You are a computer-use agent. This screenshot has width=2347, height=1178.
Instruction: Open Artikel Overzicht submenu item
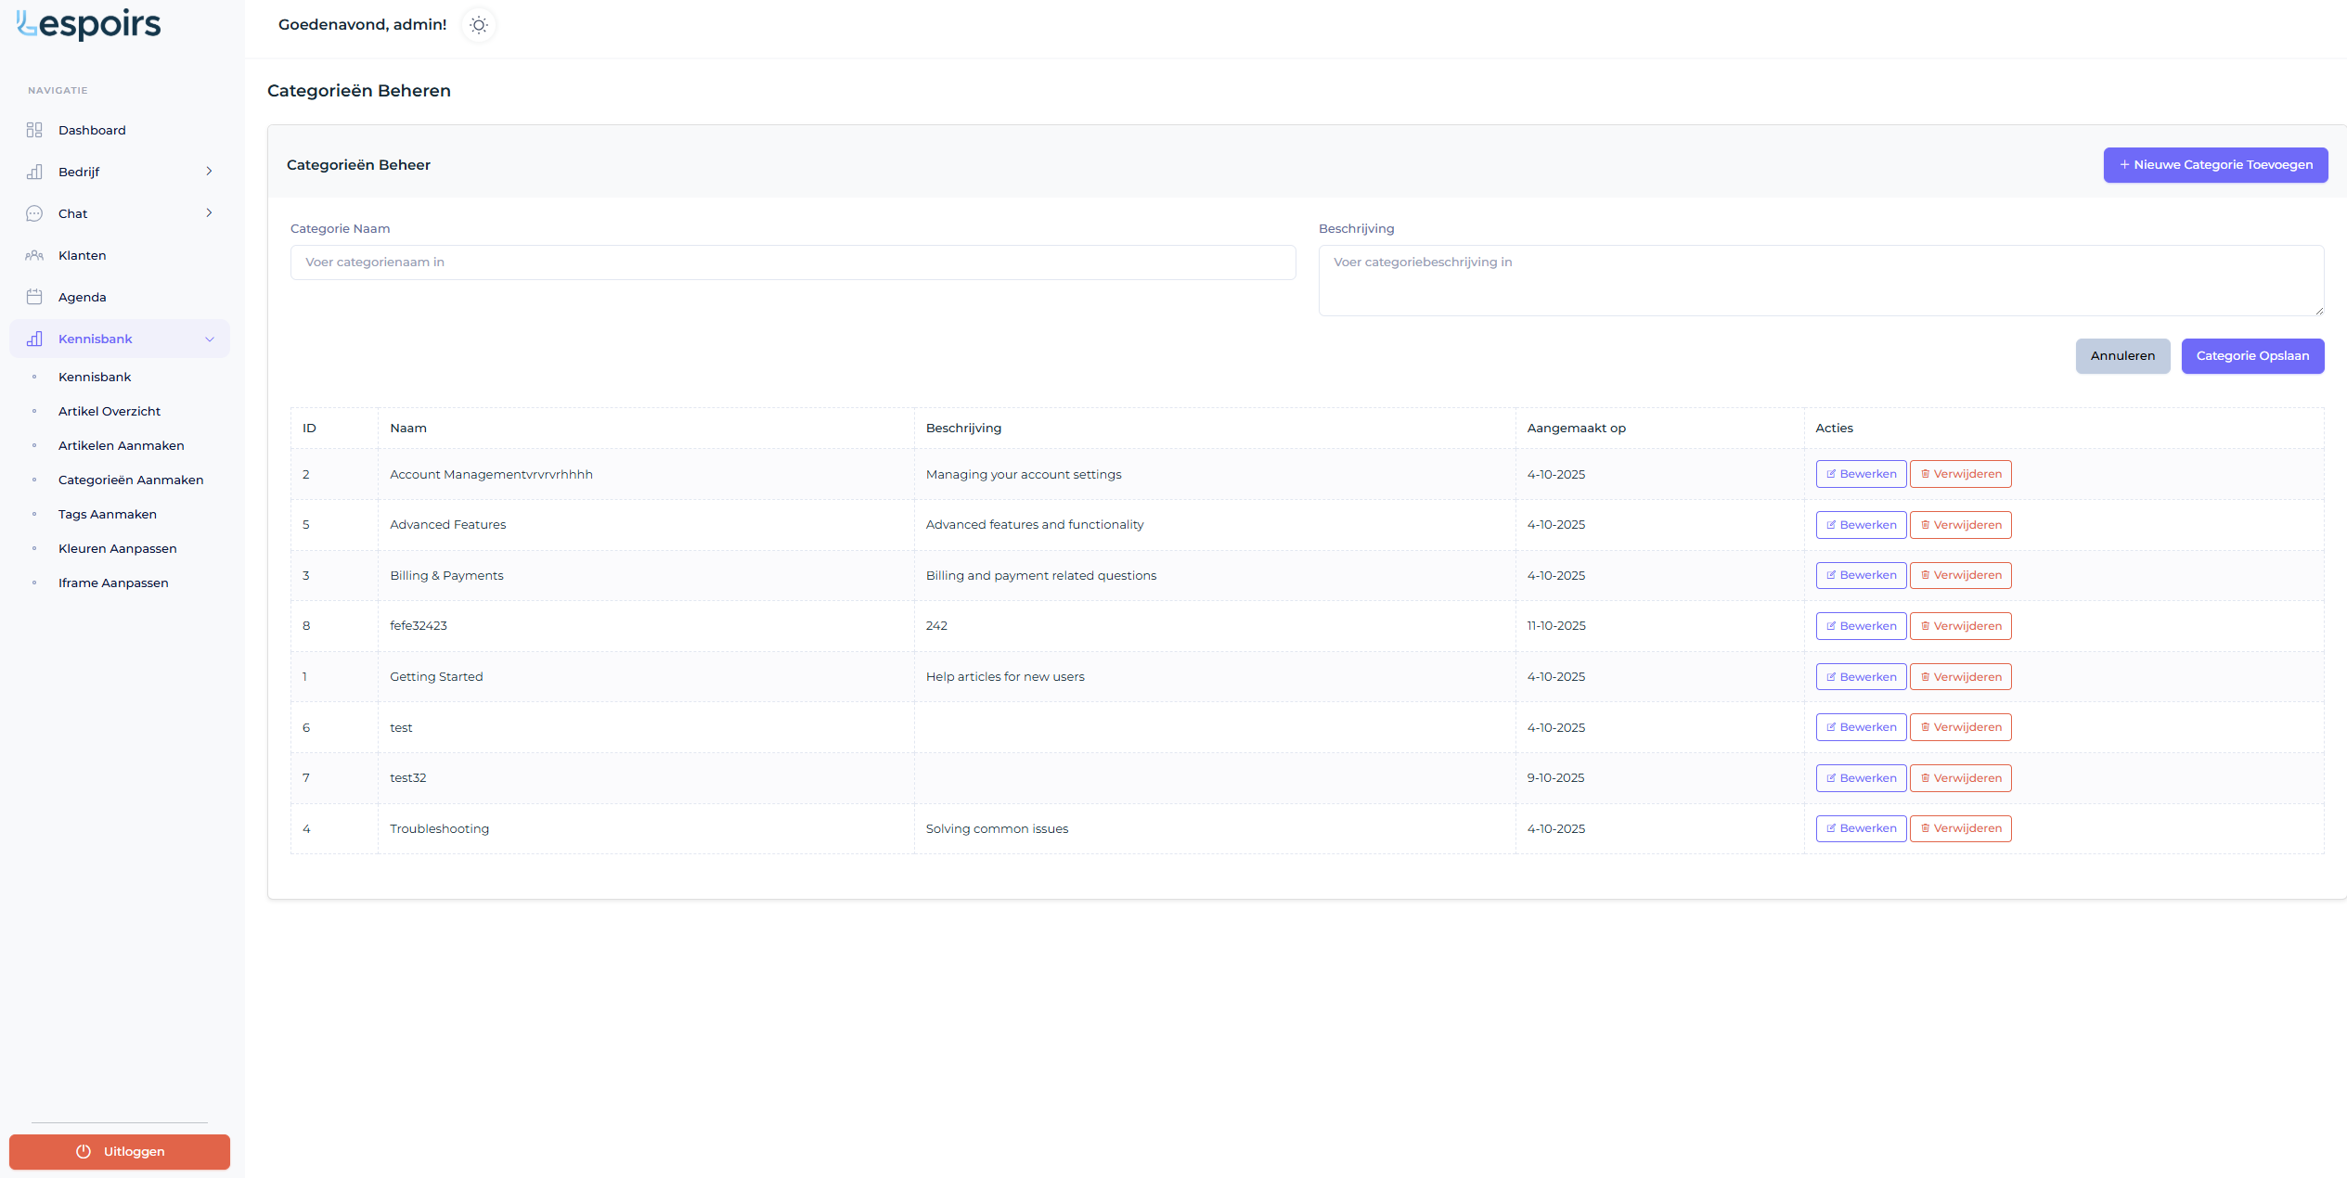pos(110,411)
